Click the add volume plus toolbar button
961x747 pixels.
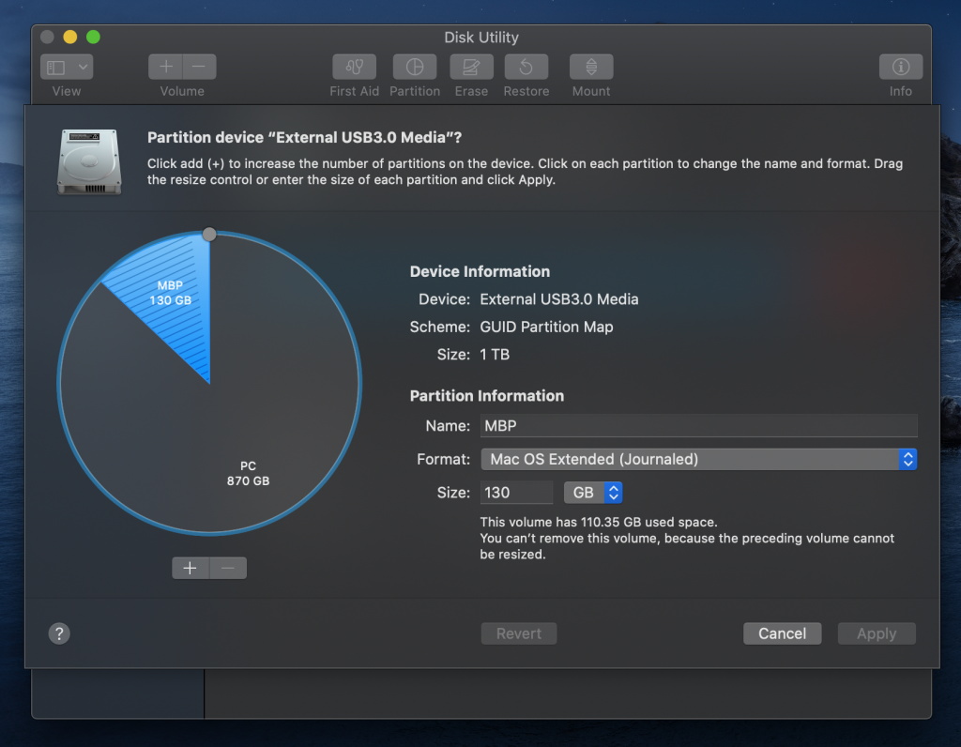pyautogui.click(x=166, y=68)
